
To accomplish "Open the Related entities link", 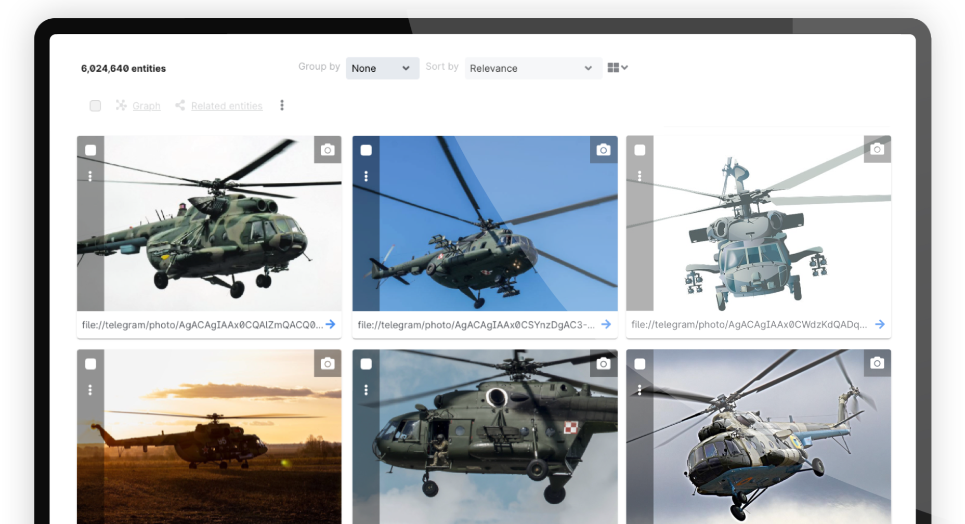I will point(227,106).
